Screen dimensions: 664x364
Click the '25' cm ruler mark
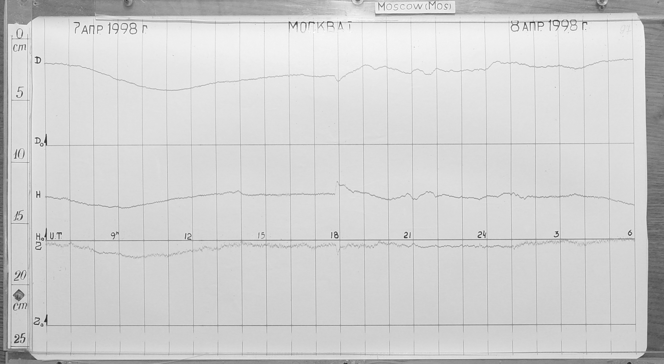(20, 339)
